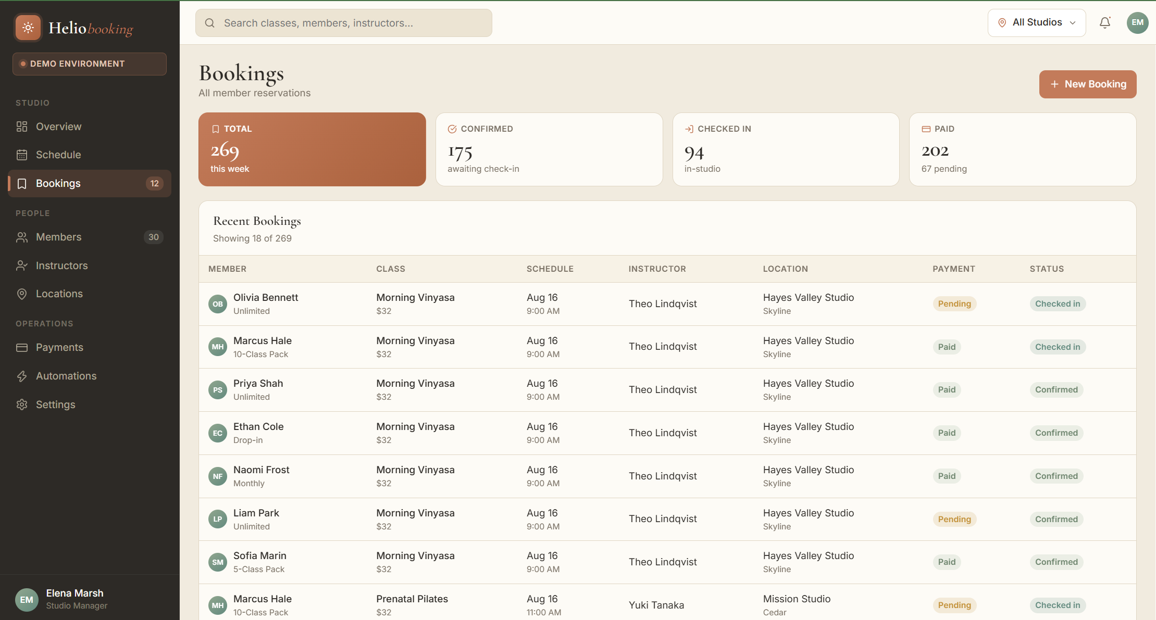1156x620 pixels.
Task: Open Elena Marsh user profile at bottom
Action: [90, 599]
